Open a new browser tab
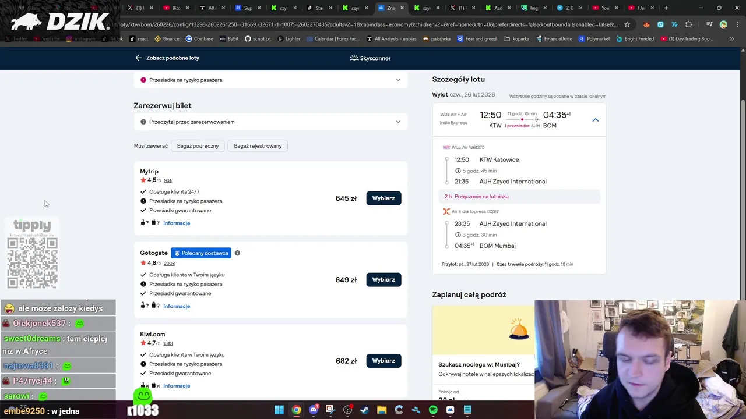 pyautogui.click(x=666, y=8)
